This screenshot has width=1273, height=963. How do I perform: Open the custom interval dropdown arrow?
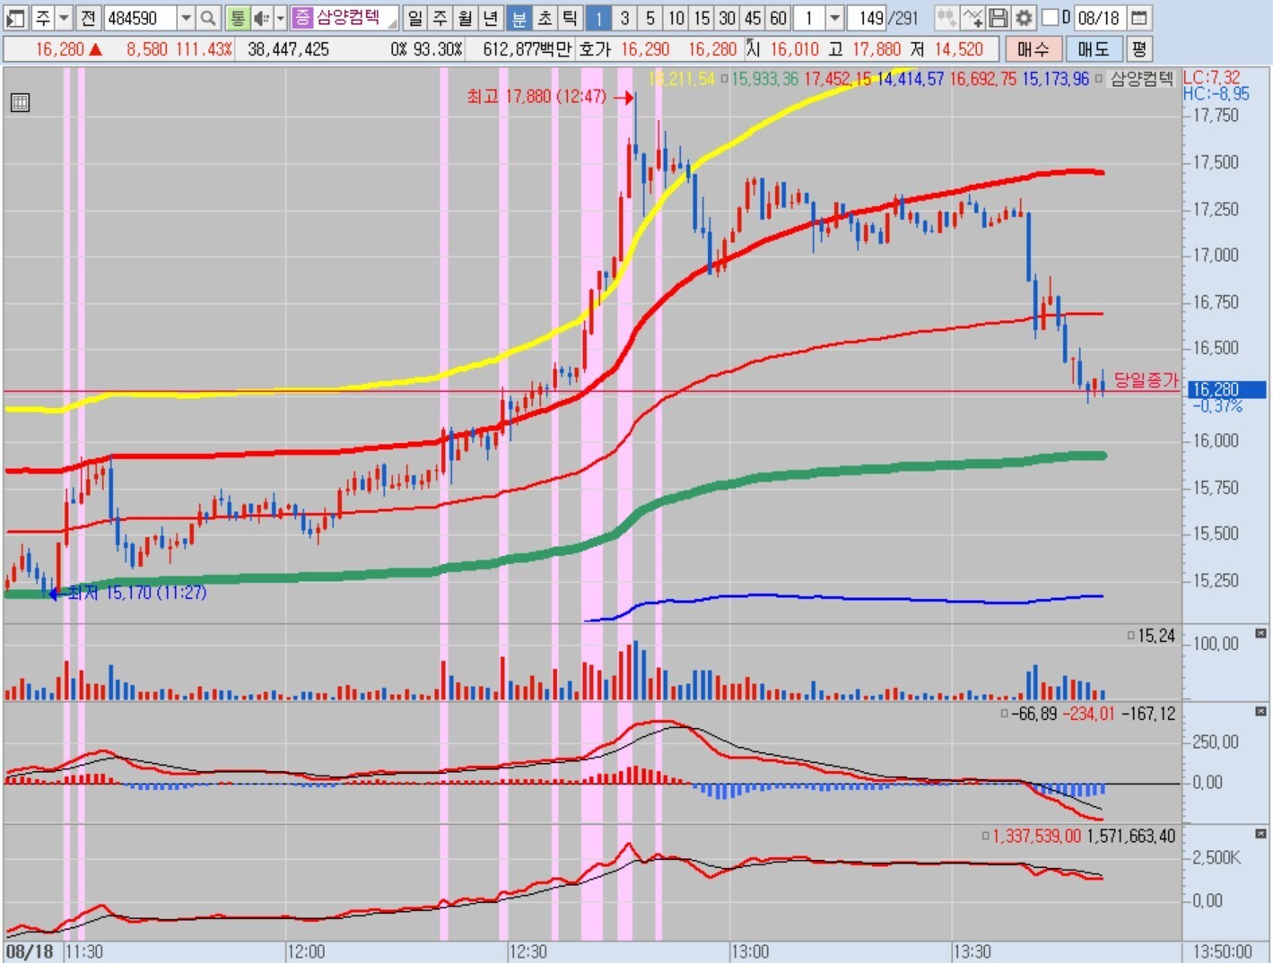tap(834, 17)
